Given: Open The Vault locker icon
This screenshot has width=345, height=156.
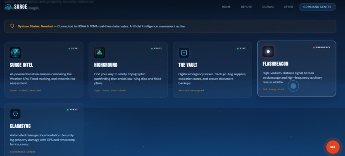Looking at the screenshot, I should 184,53.
